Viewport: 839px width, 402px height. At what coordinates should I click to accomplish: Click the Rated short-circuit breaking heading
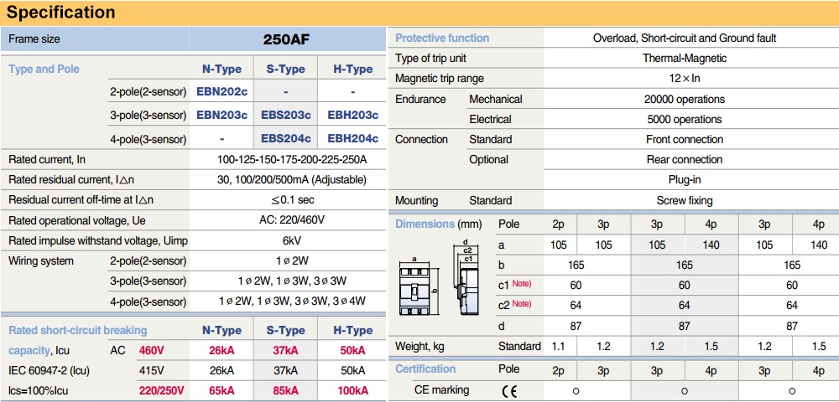77,331
